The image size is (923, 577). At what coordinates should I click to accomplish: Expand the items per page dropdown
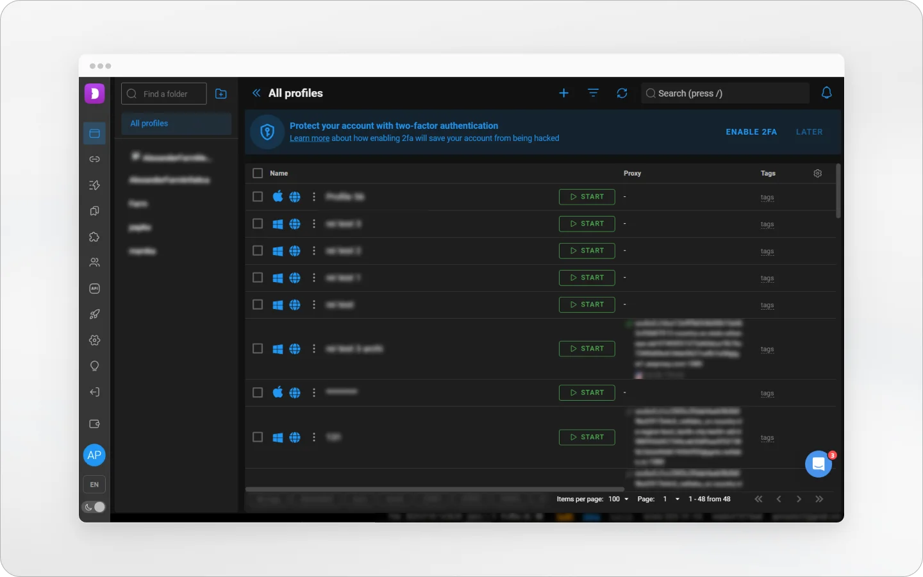pyautogui.click(x=619, y=499)
